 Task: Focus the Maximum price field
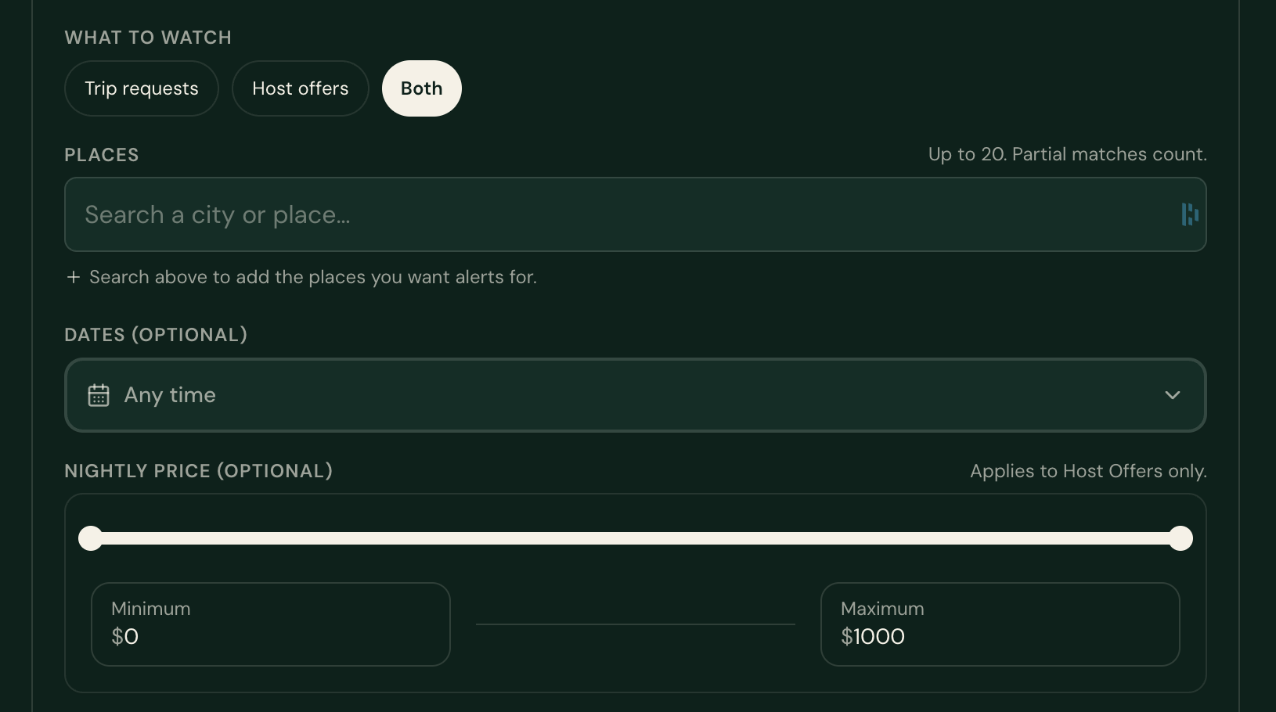pos(1000,624)
